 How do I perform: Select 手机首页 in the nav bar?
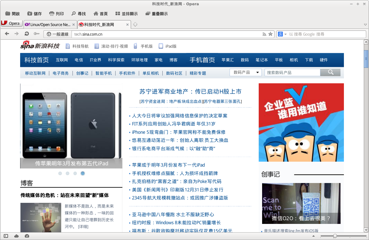(202, 60)
